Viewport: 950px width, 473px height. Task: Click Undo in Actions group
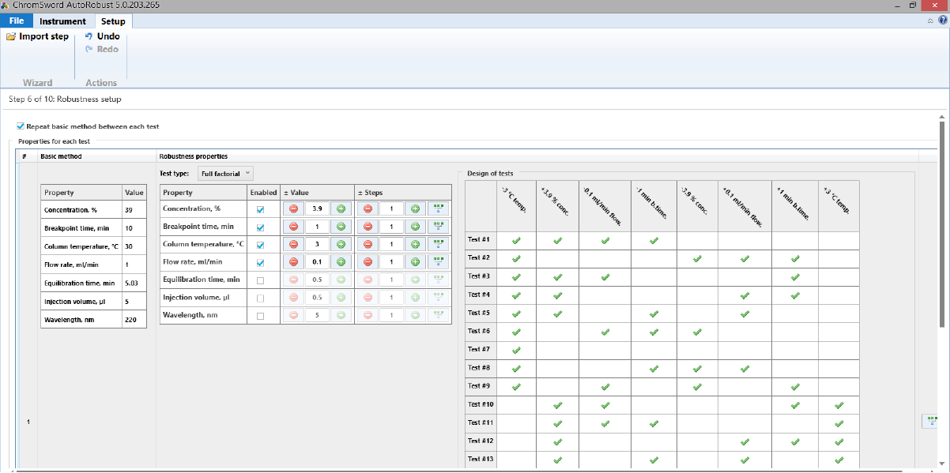pos(103,36)
